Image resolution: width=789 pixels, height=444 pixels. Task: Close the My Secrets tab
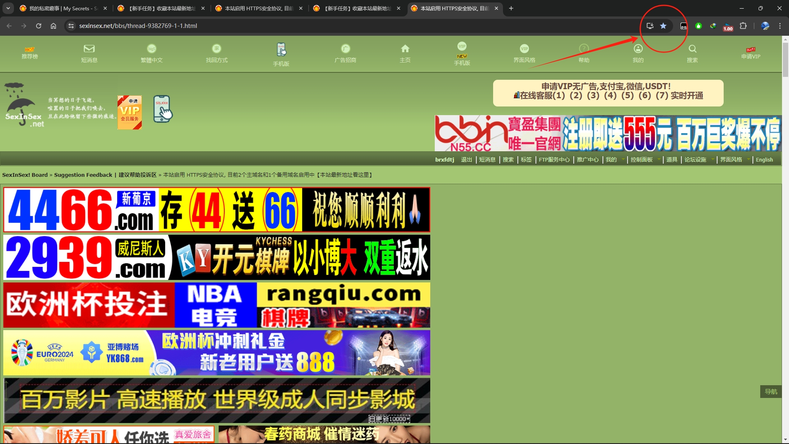click(105, 8)
